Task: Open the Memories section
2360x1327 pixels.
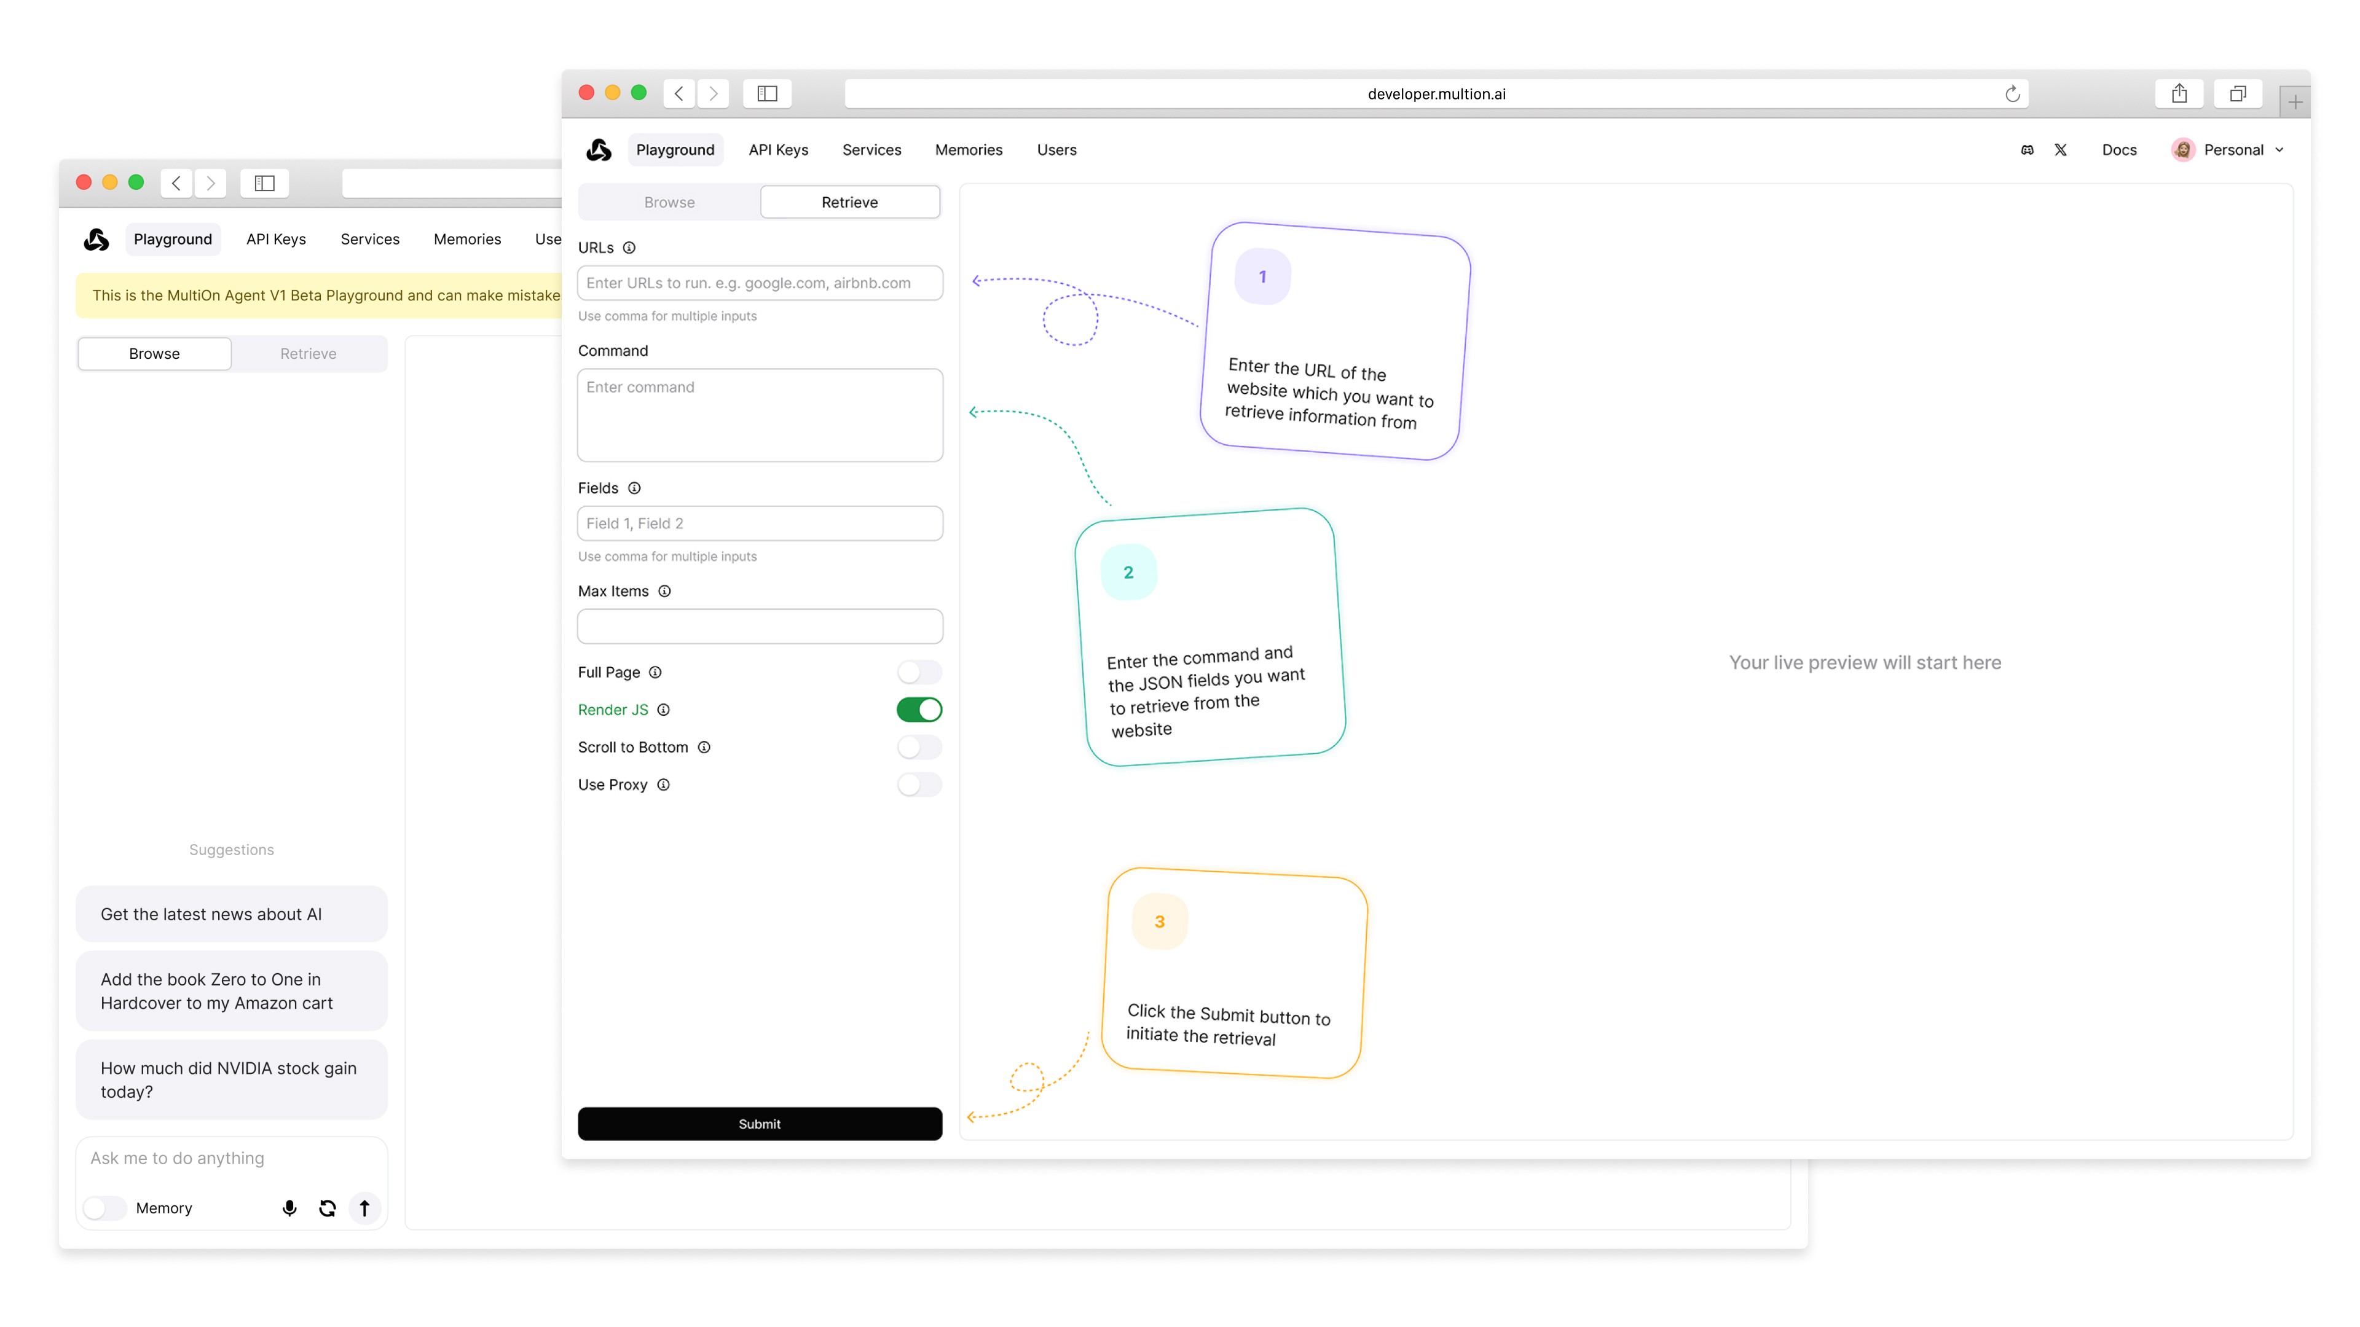Action: [x=969, y=149]
